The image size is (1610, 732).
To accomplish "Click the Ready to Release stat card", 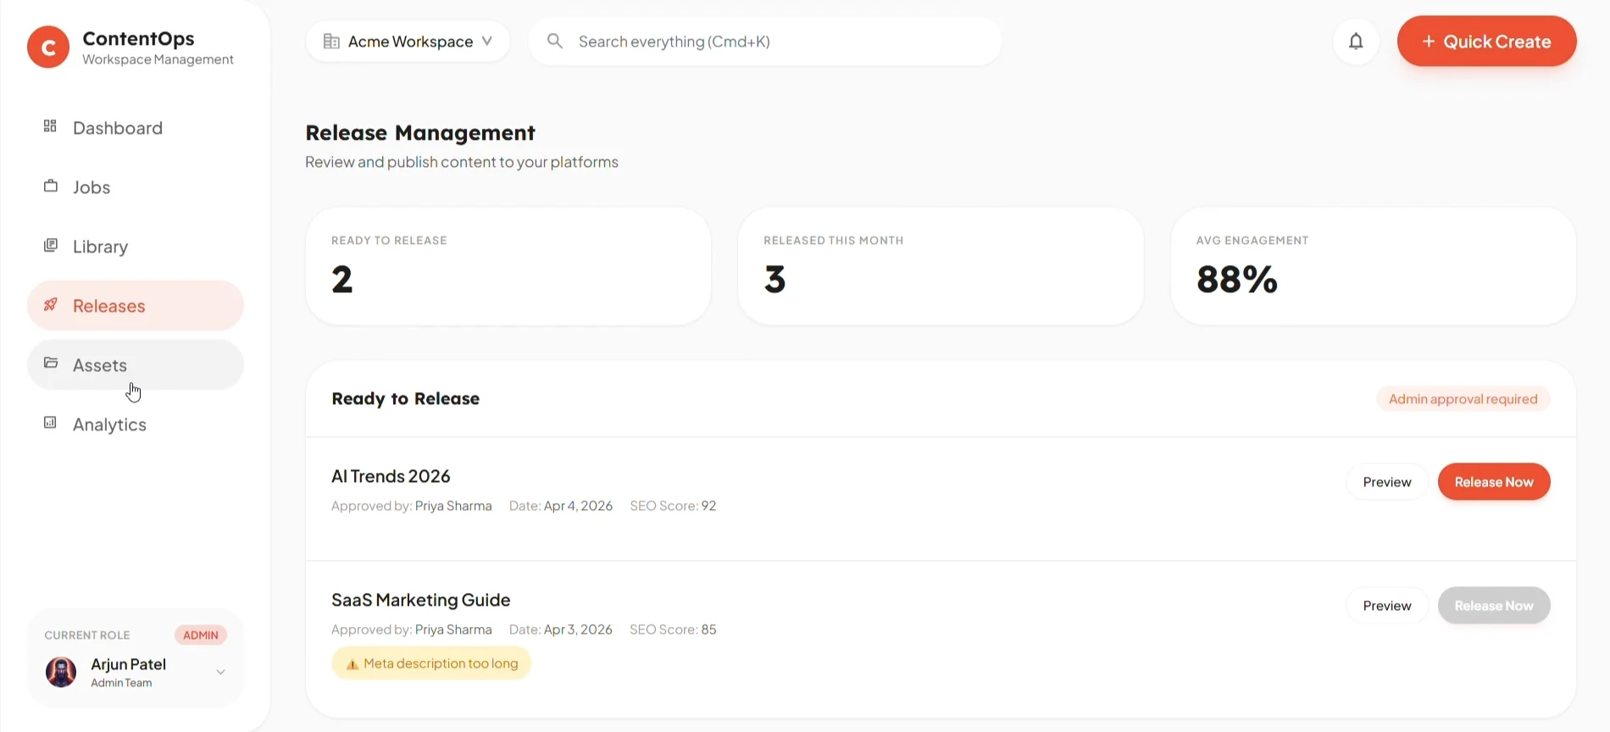I will 508,266.
